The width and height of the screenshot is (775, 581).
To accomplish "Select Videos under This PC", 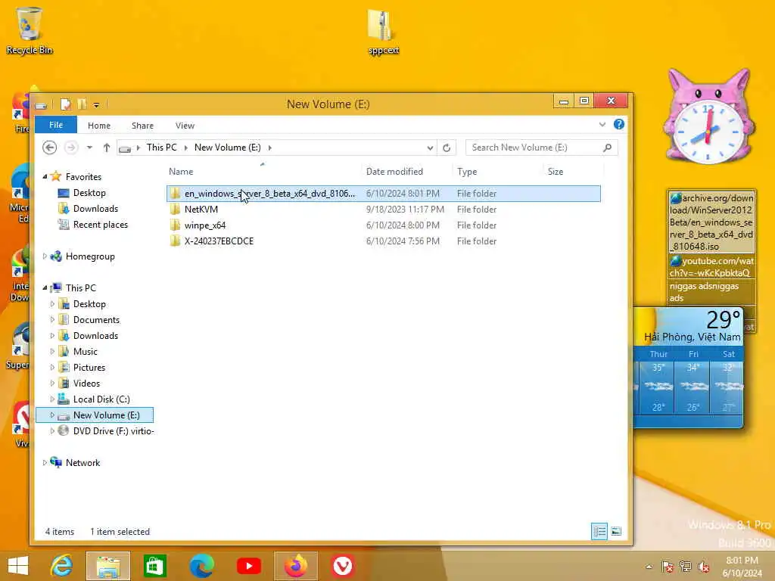I will (86, 383).
